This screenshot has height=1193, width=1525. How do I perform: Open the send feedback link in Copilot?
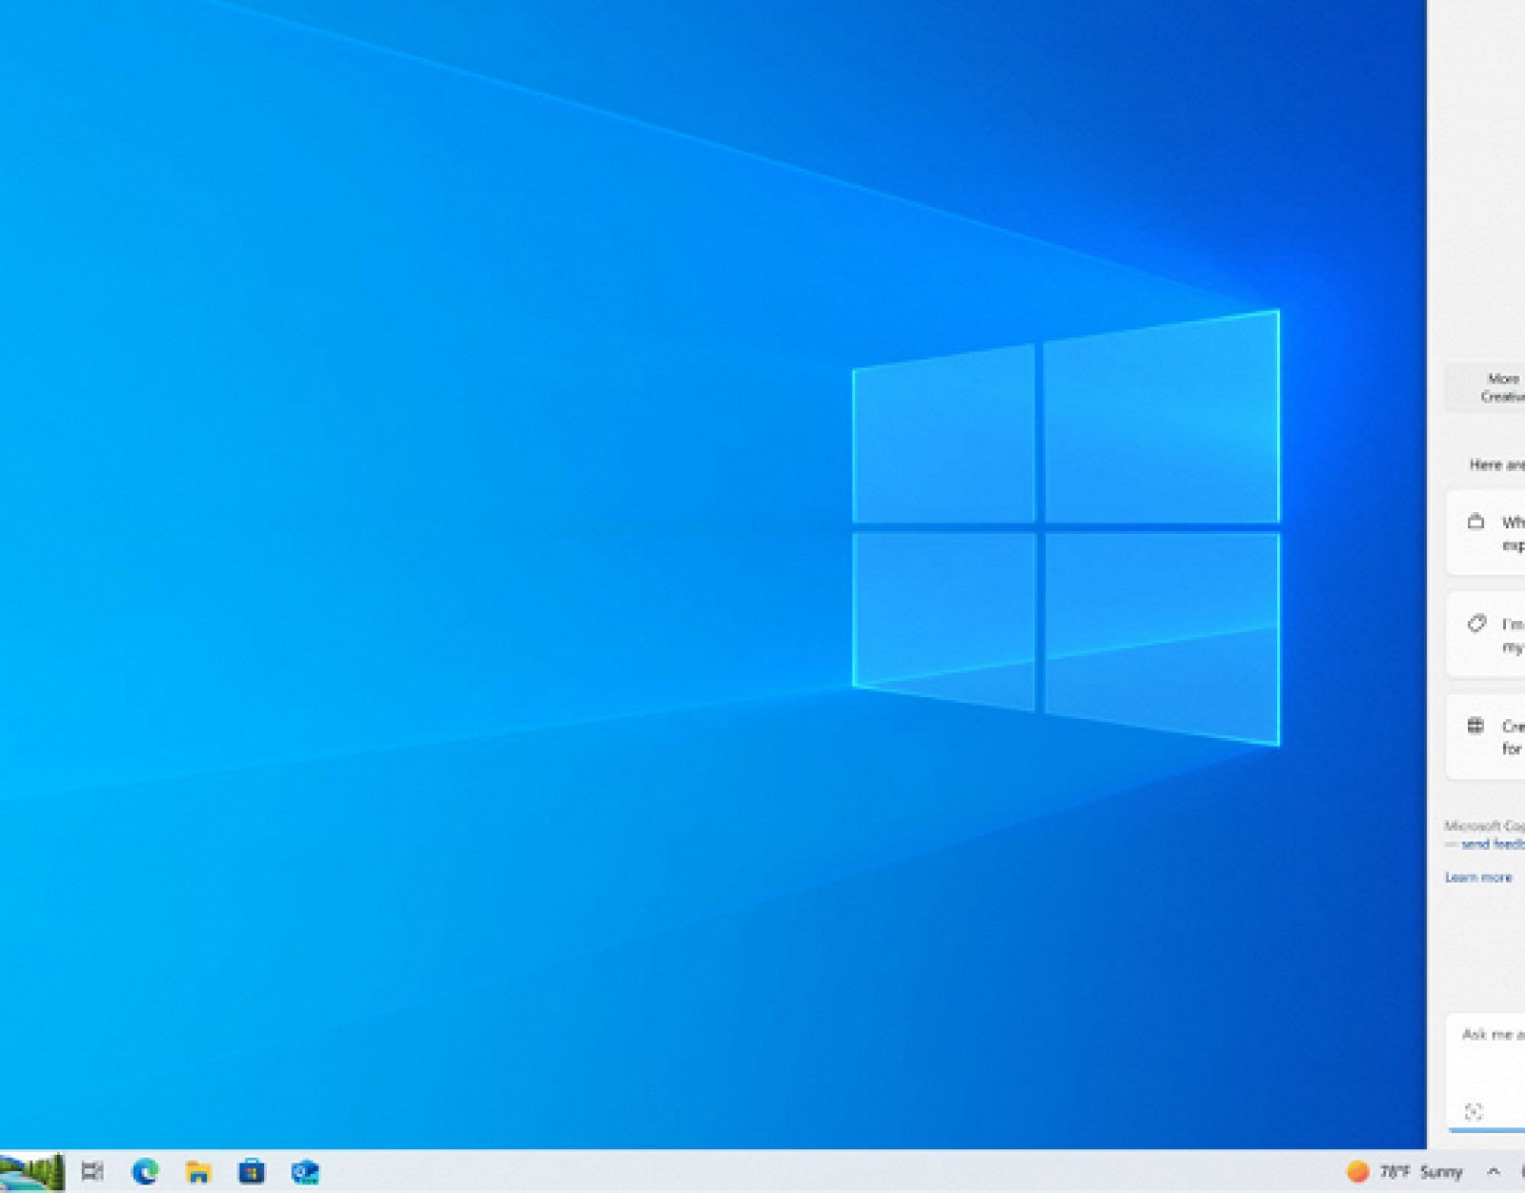(1493, 845)
